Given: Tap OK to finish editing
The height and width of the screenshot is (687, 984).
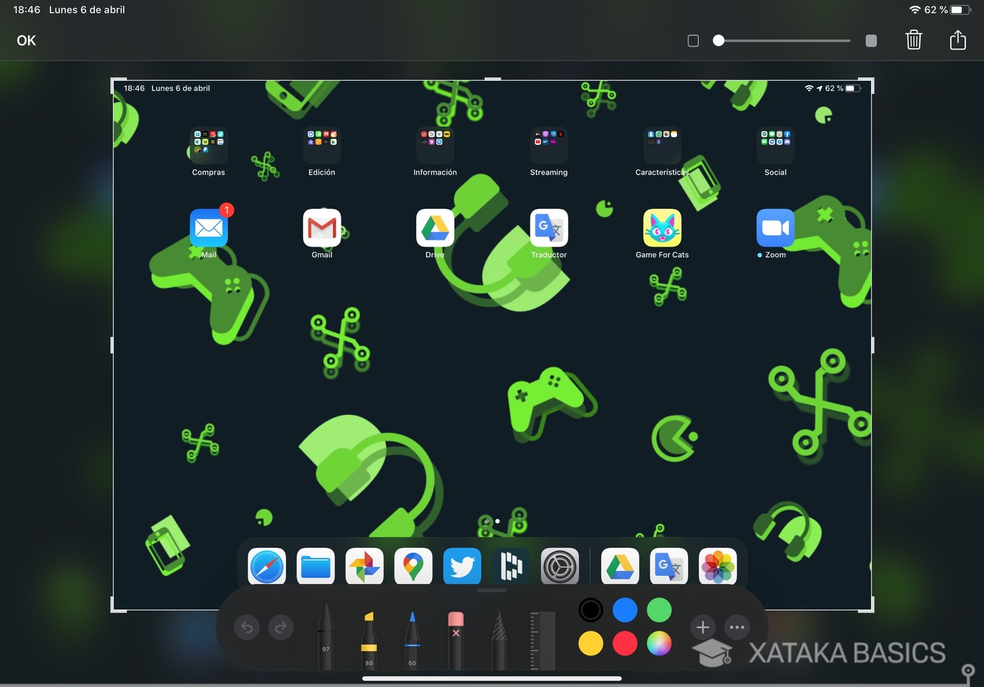Looking at the screenshot, I should tap(26, 40).
